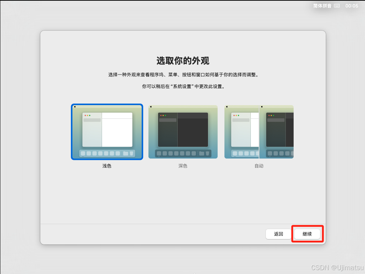Click the 浅色 label text
Viewport: 365px width, 274px height.
coord(107,166)
